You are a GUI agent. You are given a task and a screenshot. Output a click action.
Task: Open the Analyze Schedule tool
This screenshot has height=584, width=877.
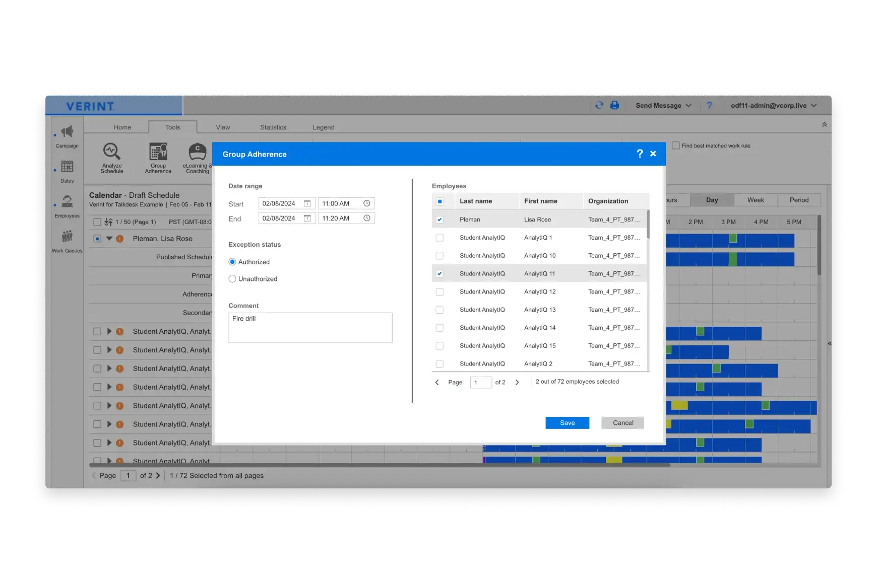[111, 156]
